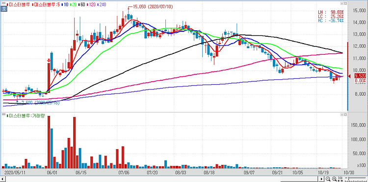368x182 pixels.
Task: Click the LH : 98.03% value
Action: click(331, 12)
